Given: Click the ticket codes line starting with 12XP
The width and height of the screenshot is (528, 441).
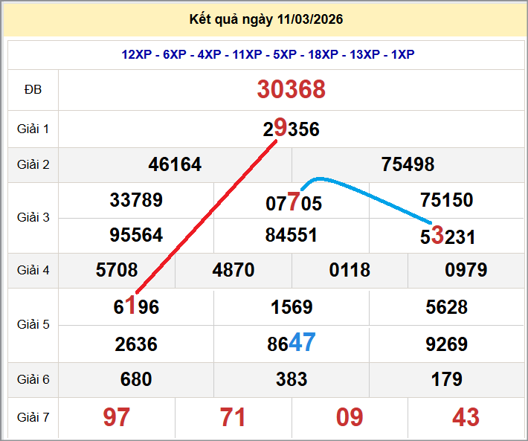Looking at the screenshot, I should click(268, 54).
